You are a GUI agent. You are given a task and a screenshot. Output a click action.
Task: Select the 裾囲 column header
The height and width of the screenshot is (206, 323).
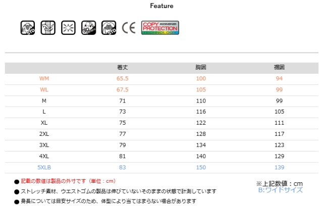click(x=279, y=67)
